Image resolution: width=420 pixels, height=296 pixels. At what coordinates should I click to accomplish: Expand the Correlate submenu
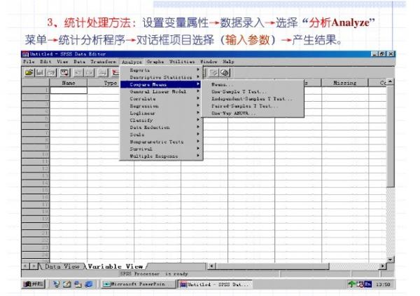(x=161, y=99)
